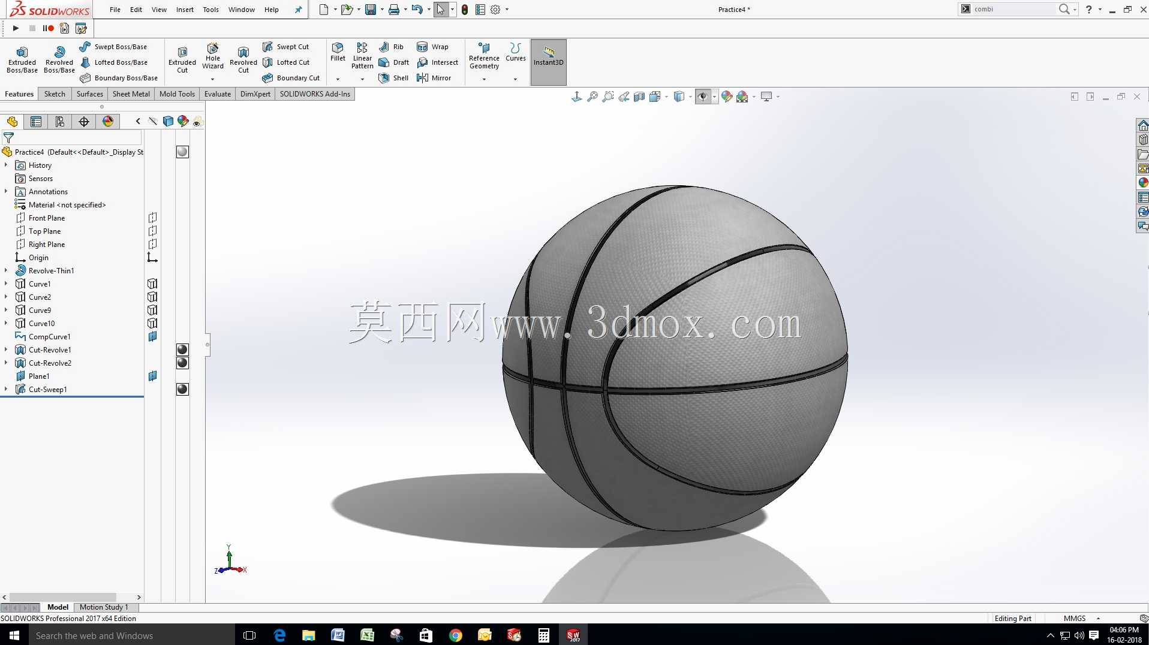The image size is (1149, 645).
Task: Click the Rebuild traffic light icon
Action: [465, 10]
